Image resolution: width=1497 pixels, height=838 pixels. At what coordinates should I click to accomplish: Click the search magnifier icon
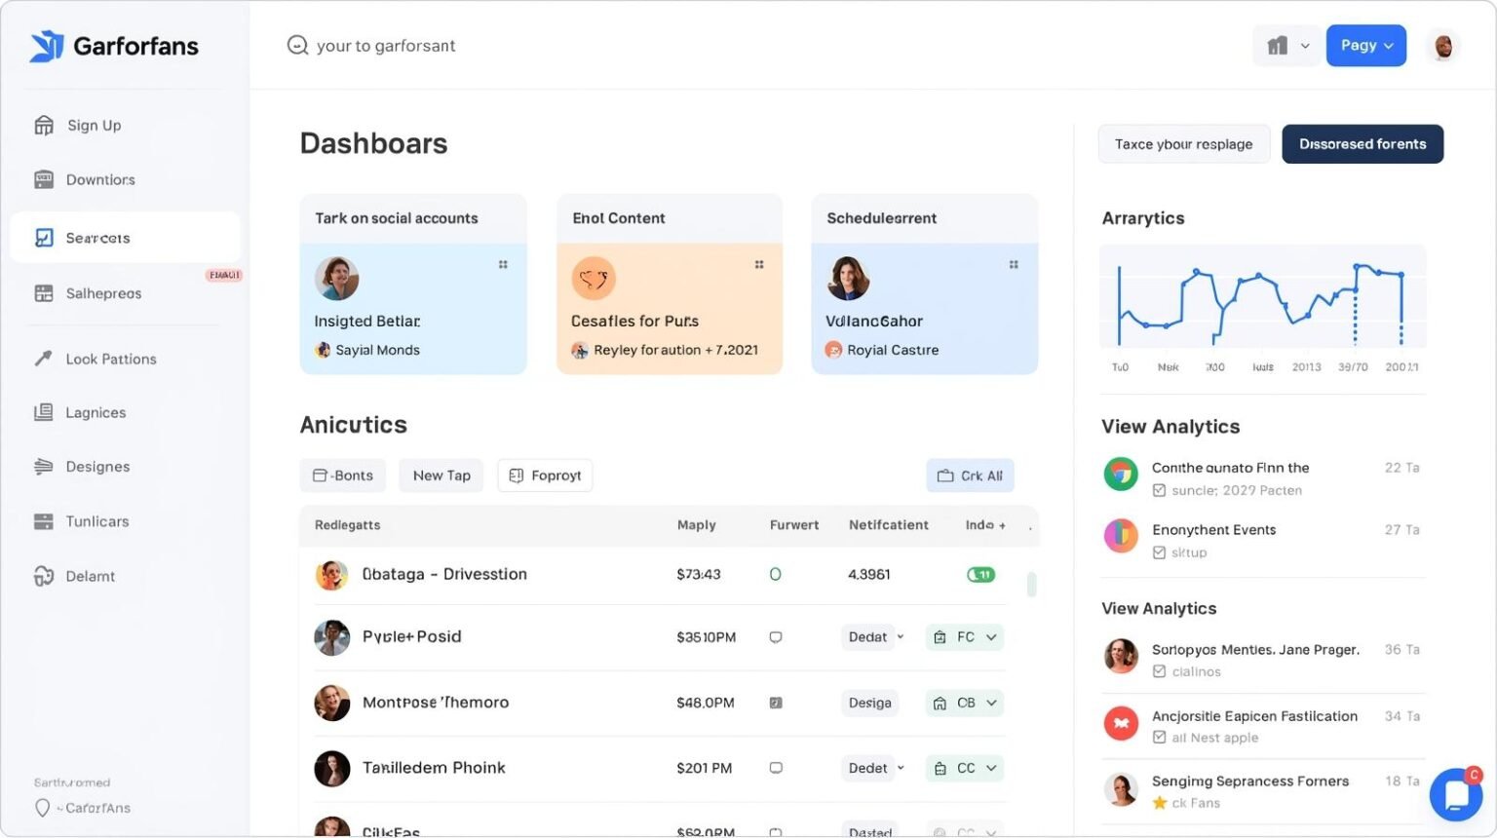[297, 45]
